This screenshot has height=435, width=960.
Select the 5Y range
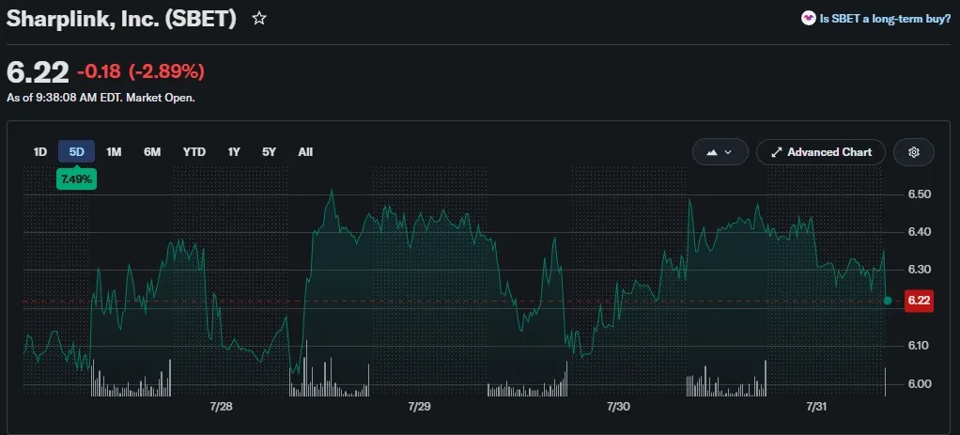pos(270,152)
